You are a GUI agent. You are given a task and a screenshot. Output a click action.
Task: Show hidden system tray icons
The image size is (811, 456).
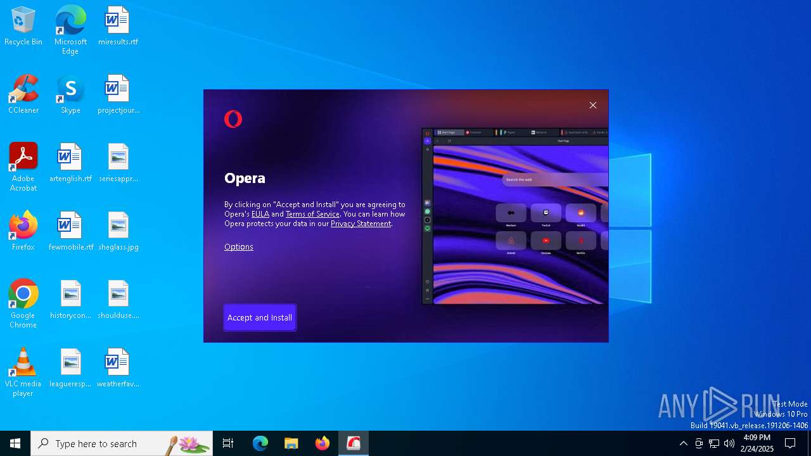pos(683,443)
